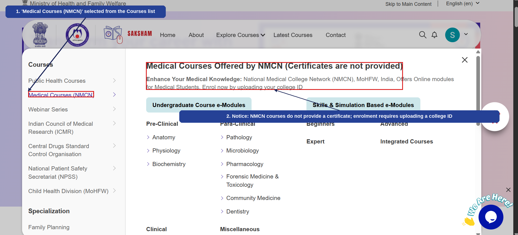Open the Biochemistry course
This screenshot has width=518, height=235.
tap(169, 164)
